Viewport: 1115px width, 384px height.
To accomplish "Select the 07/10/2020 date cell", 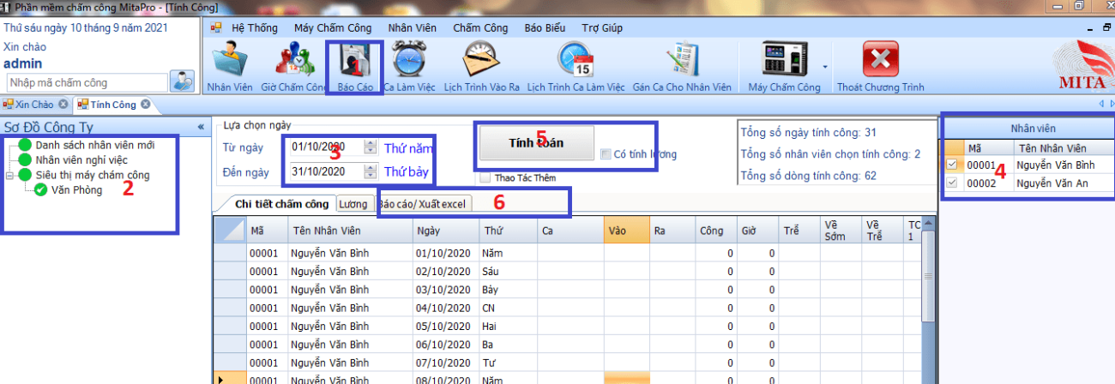I will pos(444,362).
